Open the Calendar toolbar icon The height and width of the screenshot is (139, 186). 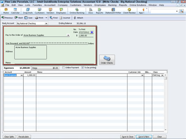tap(15, 11)
